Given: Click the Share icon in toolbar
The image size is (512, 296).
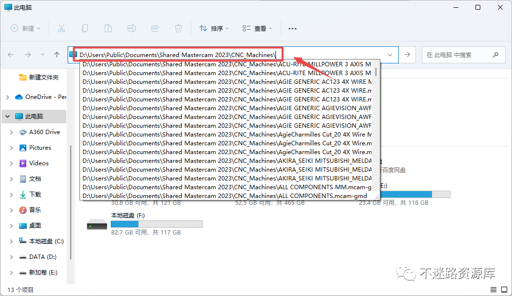Looking at the screenshot, I should coord(155,28).
